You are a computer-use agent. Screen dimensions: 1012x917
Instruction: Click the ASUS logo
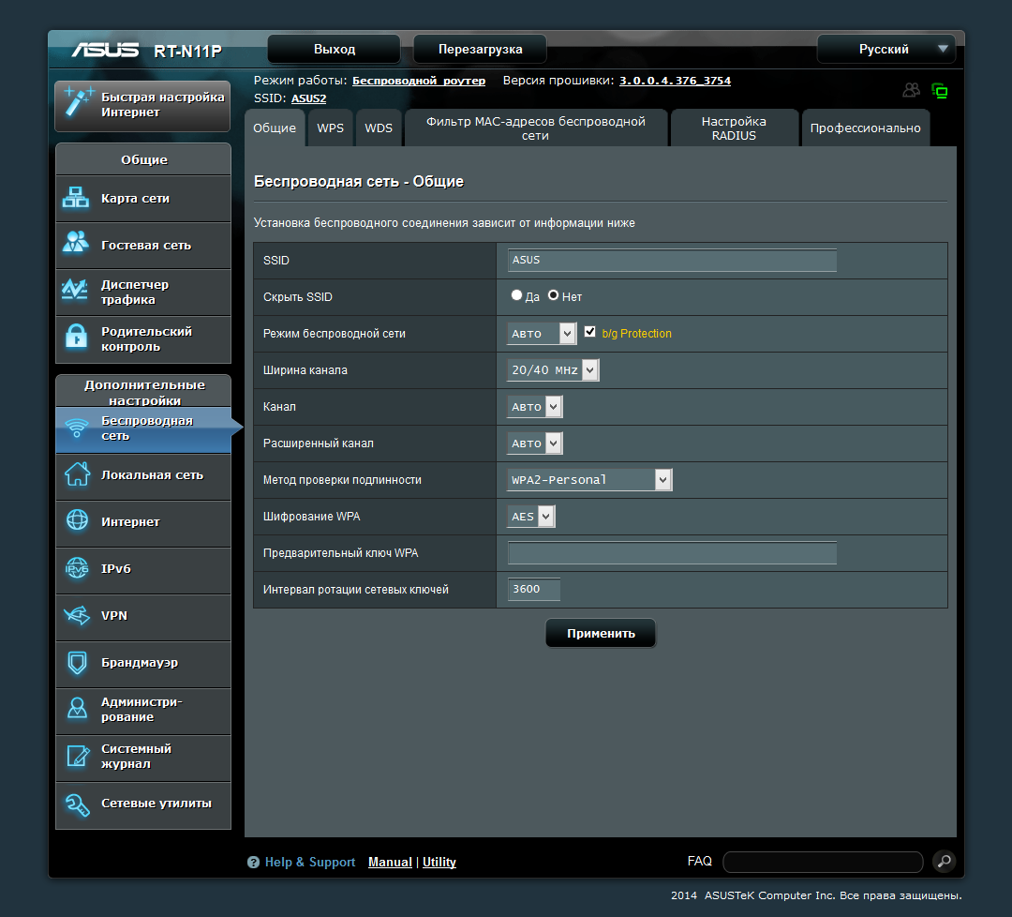coord(105,50)
